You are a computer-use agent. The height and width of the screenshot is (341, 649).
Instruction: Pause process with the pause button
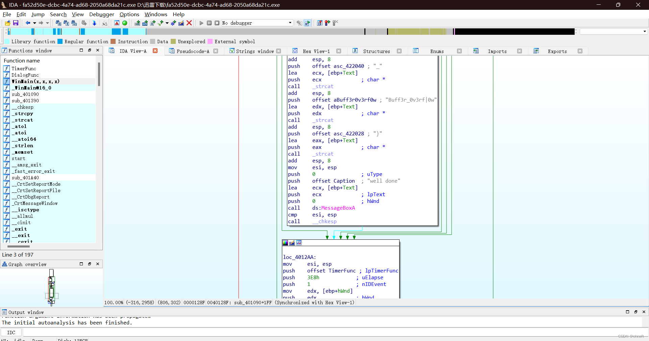pyautogui.click(x=209, y=23)
